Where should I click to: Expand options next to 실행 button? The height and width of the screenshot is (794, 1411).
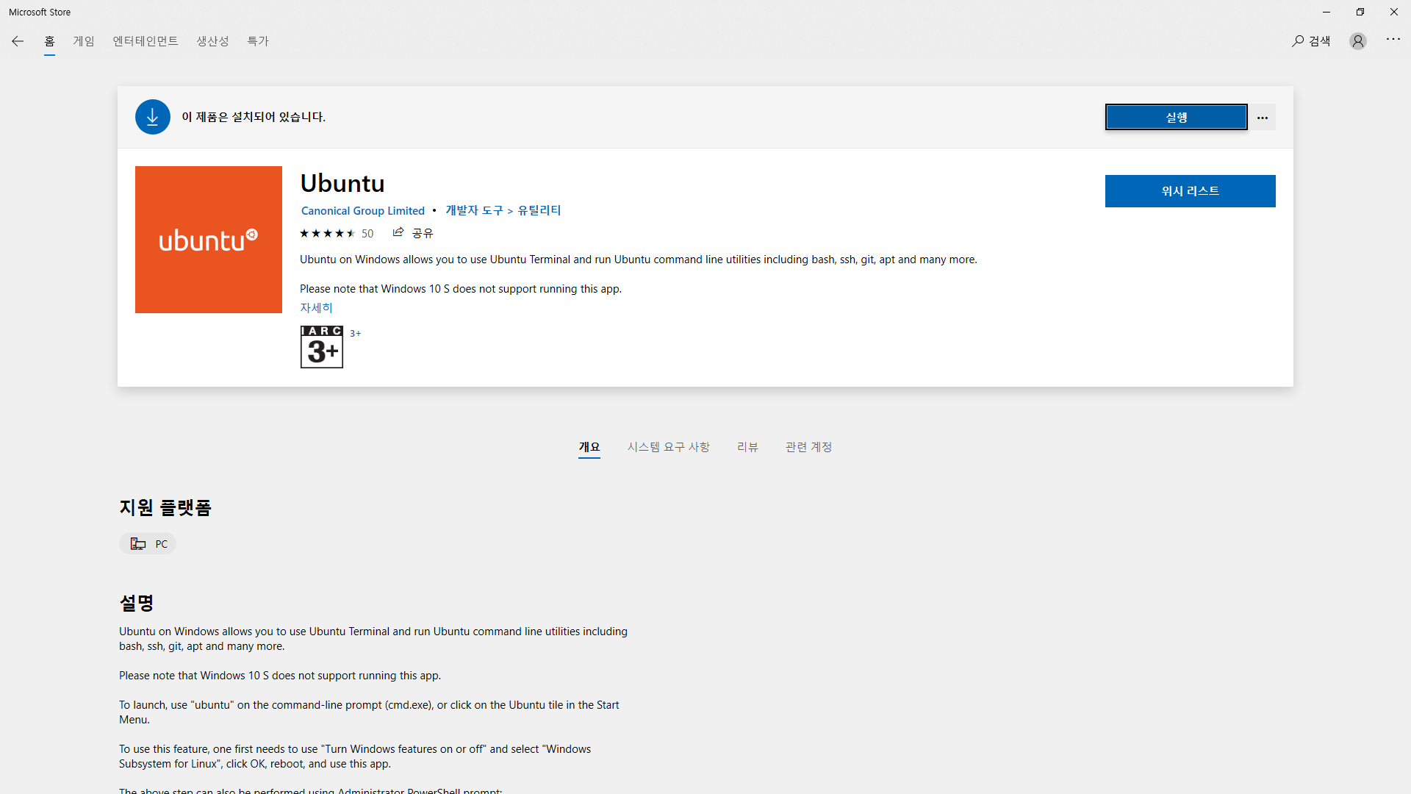point(1263,118)
